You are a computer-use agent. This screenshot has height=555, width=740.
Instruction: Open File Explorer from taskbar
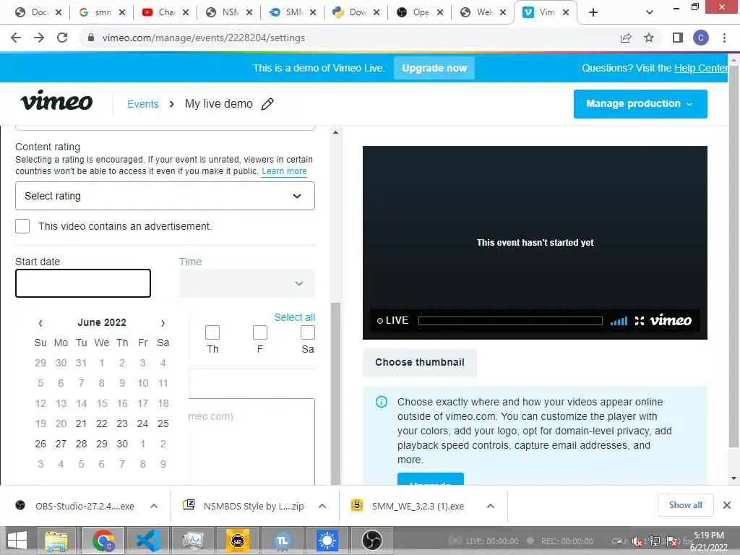[56, 541]
